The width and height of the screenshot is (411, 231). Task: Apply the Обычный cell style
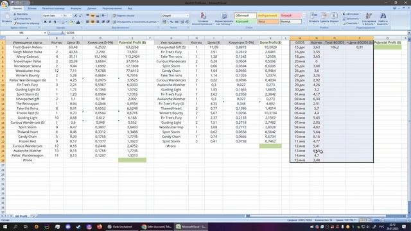245,15
